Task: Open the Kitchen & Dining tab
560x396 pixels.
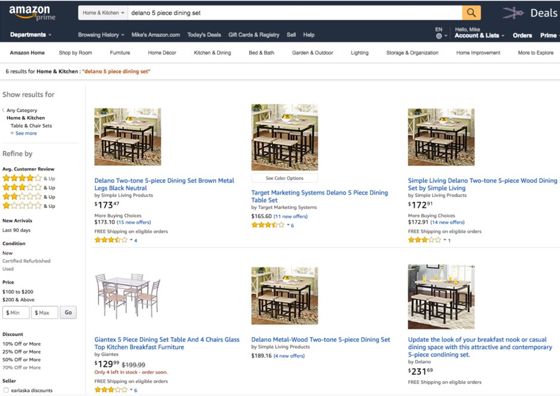Action: pyautogui.click(x=212, y=53)
